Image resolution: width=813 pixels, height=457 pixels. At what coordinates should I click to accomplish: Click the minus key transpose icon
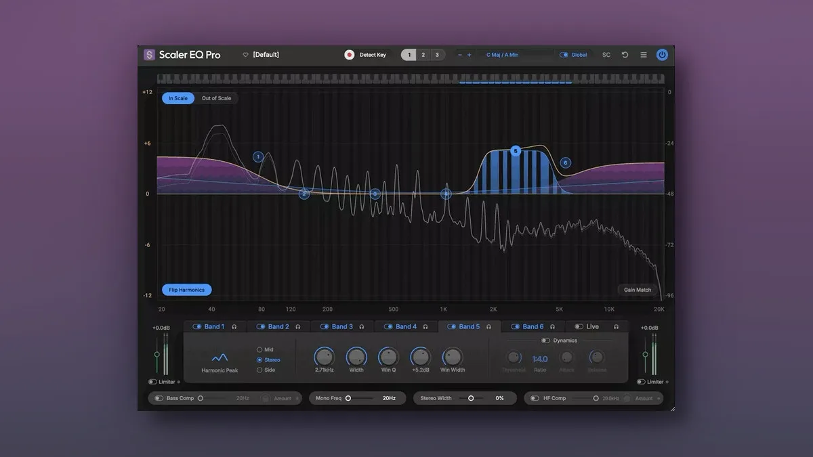[x=460, y=55]
